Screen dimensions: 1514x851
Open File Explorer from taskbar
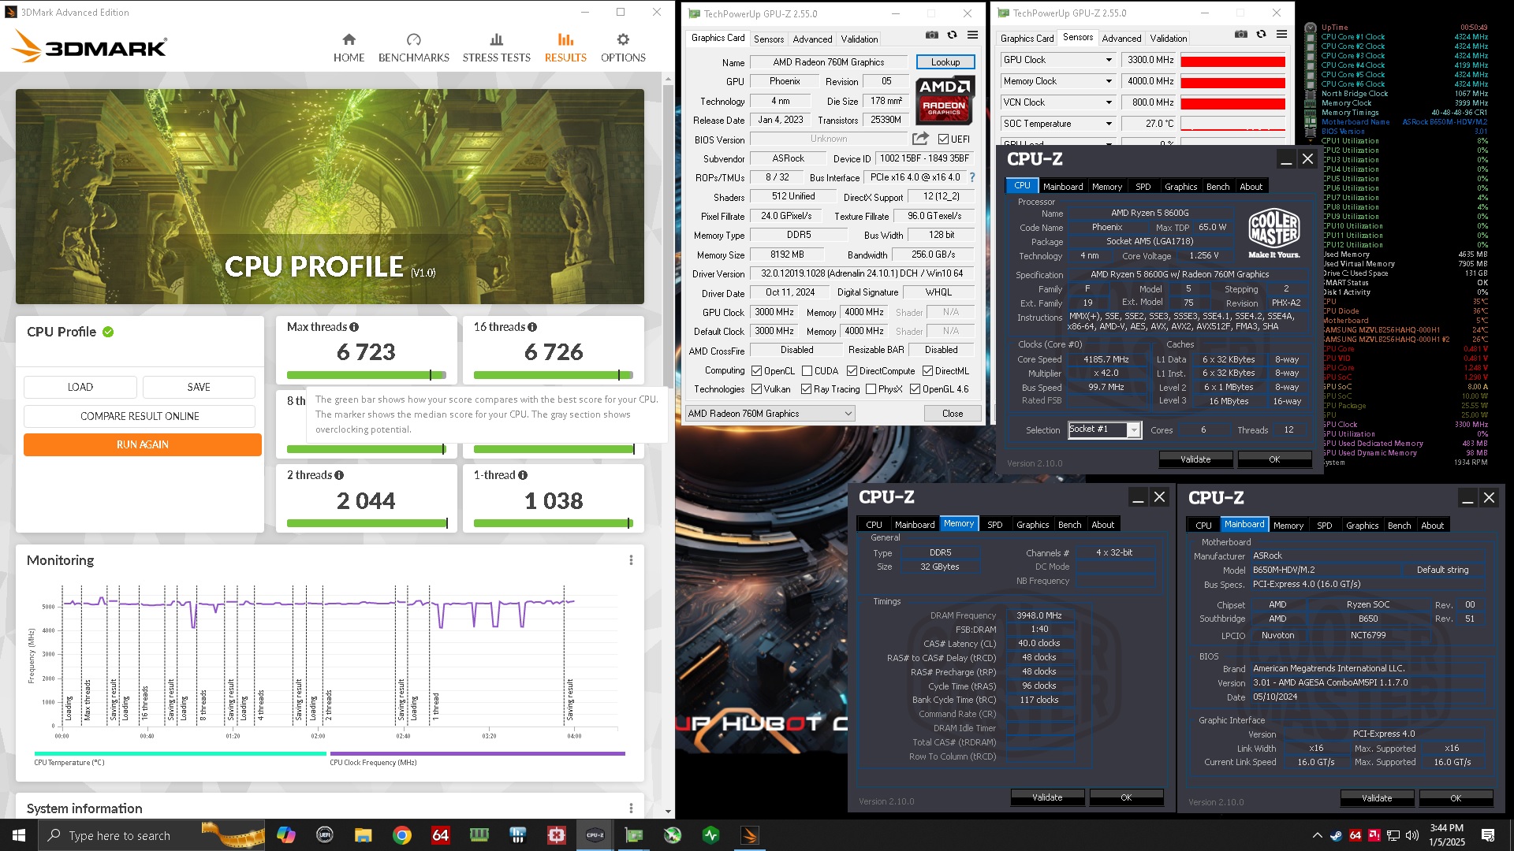363,835
